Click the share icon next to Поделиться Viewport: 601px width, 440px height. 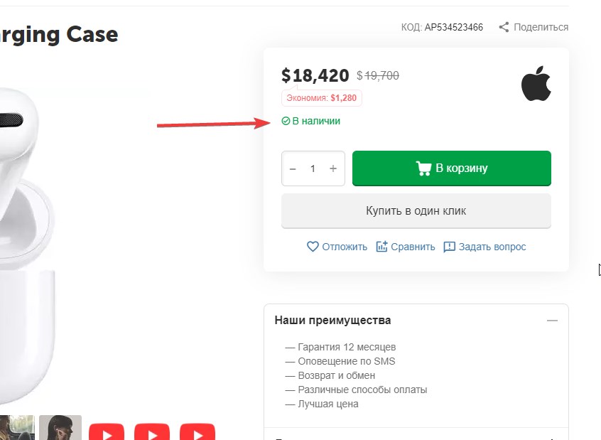pos(504,28)
